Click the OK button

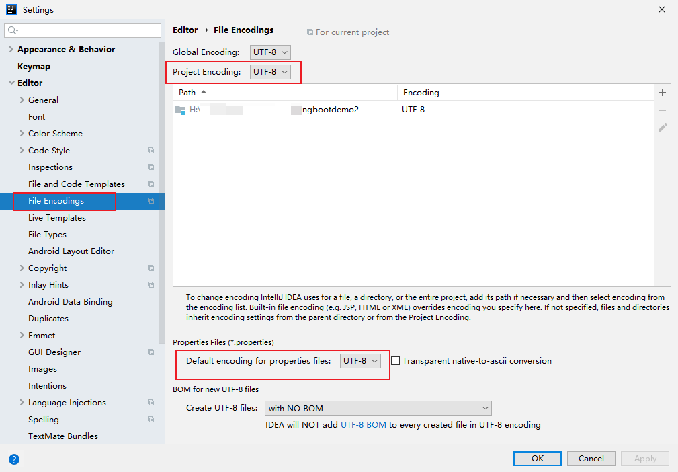537,459
